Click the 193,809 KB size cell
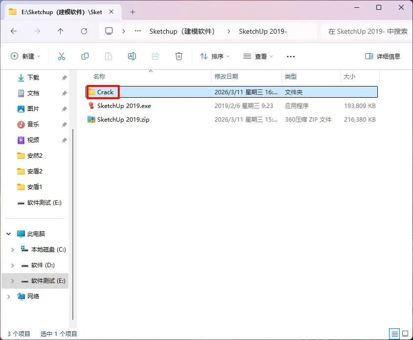Viewport: 413px width, 340px height. point(360,106)
